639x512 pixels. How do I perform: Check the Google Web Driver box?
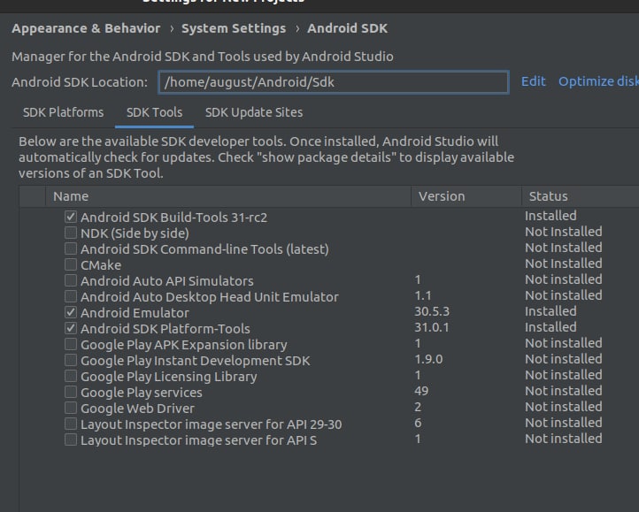pyautogui.click(x=71, y=408)
